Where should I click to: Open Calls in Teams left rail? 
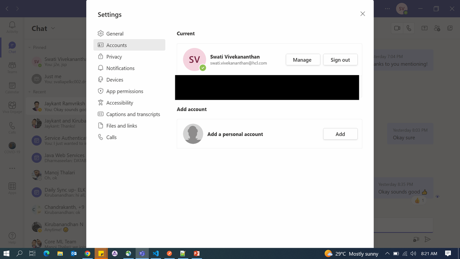(12, 128)
